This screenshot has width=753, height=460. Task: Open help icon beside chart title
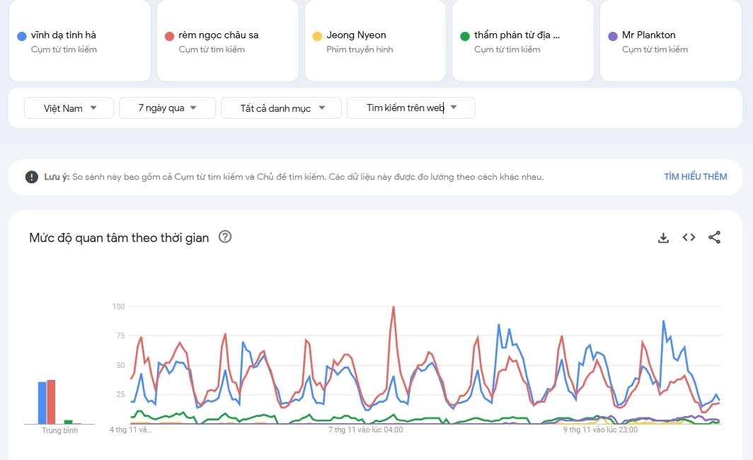click(x=225, y=237)
